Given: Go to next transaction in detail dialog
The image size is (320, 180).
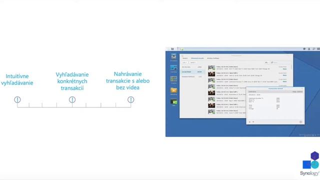Looking at the screenshot, I should pyautogui.click(x=253, y=122).
